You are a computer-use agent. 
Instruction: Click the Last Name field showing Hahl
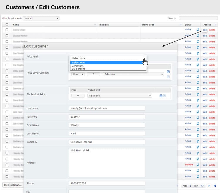[x=107, y=133]
